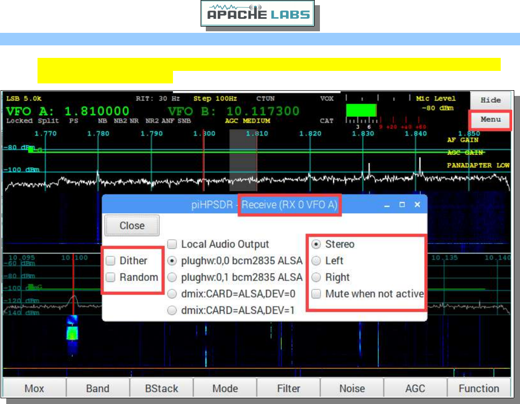Select plughw:0,1 bcm2835 ALSA output
The height and width of the screenshot is (404, 520).
(x=172, y=277)
